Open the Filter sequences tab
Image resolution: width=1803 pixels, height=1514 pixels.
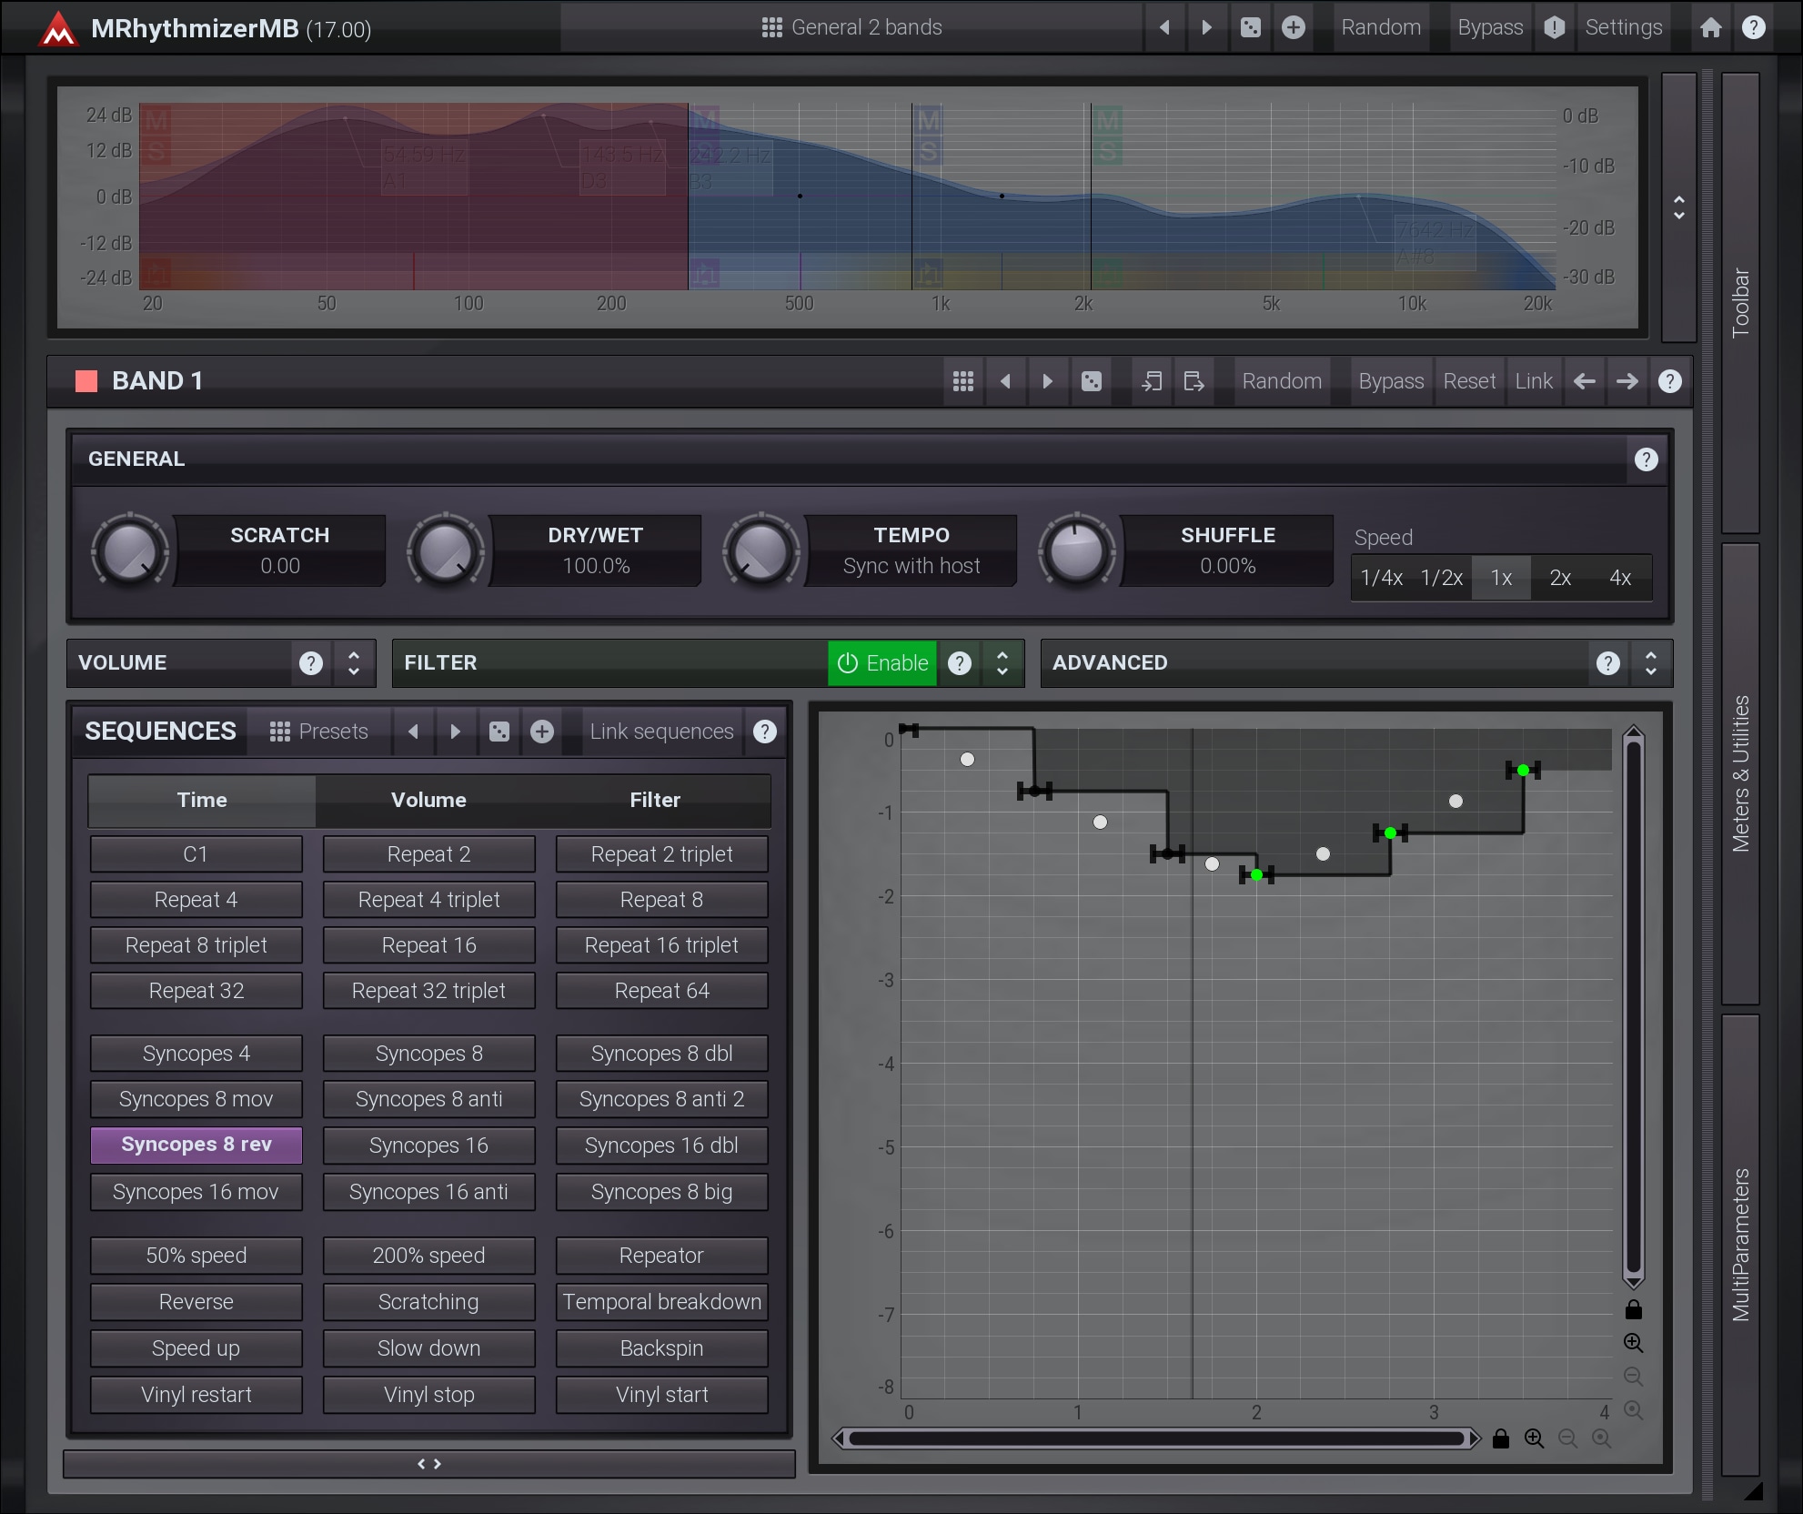(x=655, y=800)
